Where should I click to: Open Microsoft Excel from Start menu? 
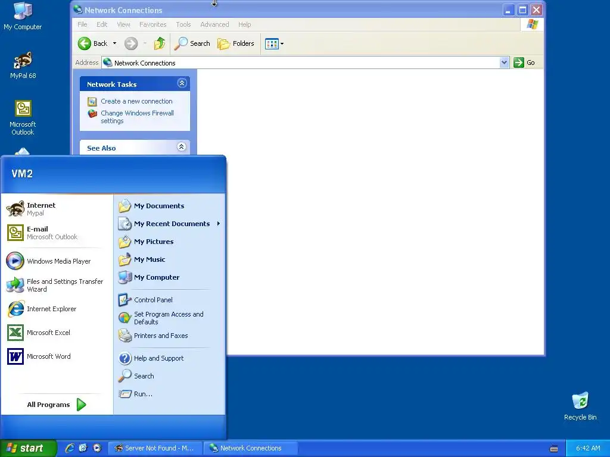(57, 333)
